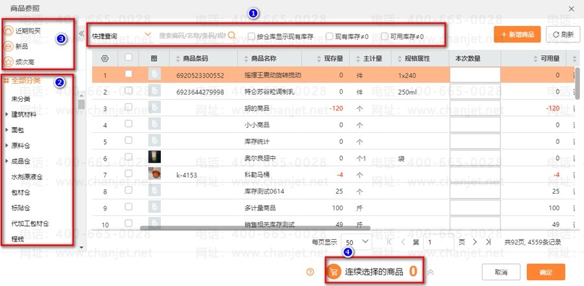Viewport: 584px width, 286px height.
Task: Expand the selected products list chevron
Action: pyautogui.click(x=430, y=272)
